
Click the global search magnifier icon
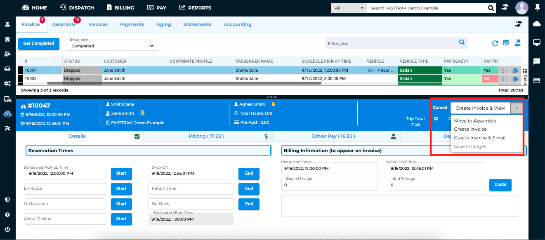pos(491,8)
